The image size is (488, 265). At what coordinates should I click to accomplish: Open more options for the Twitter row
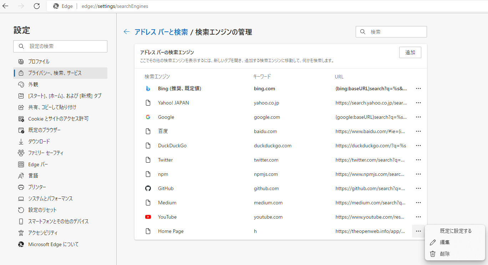click(418, 160)
